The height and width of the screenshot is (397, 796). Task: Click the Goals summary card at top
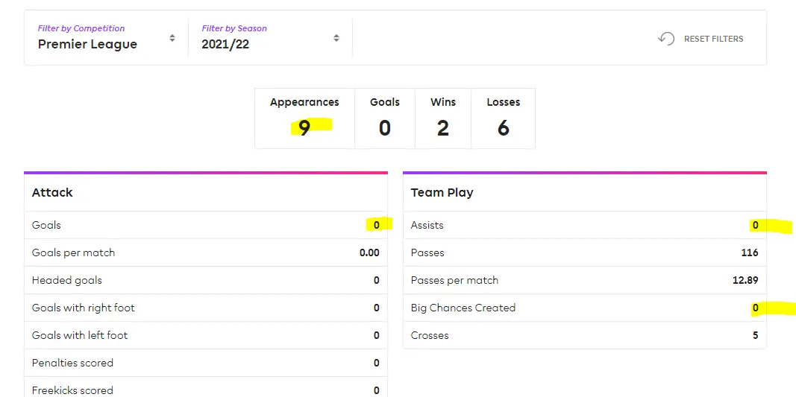tap(384, 118)
